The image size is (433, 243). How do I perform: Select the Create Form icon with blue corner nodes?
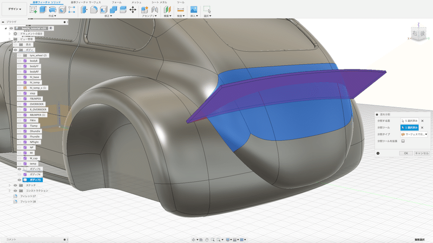point(72,10)
